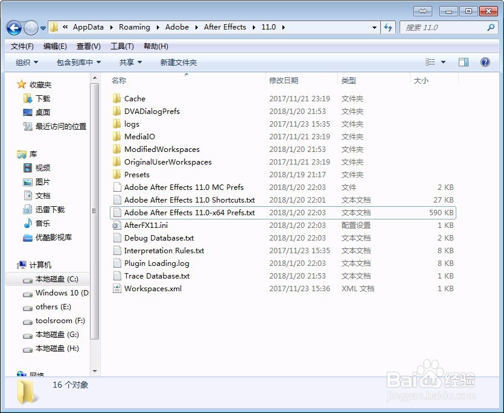504x413 pixels.
Task: Expand the arrow after Roaming in breadcrumb
Action: [158, 27]
